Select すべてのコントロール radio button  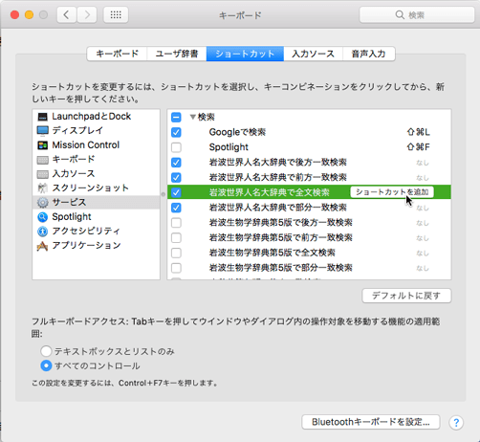tap(46, 365)
